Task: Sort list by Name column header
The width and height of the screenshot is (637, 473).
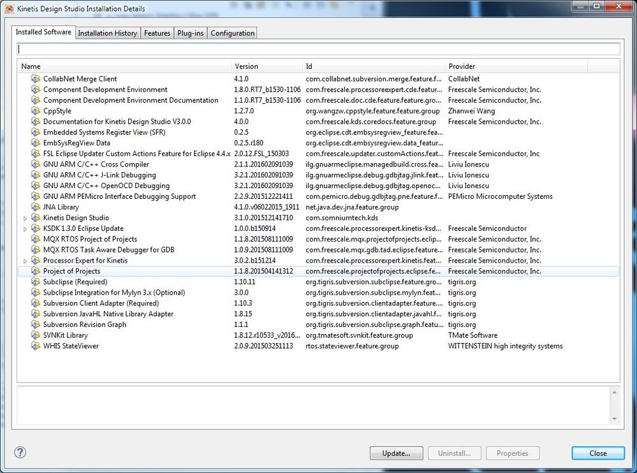Action: [x=124, y=66]
